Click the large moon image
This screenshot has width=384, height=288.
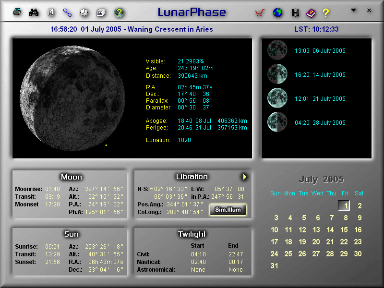tap(72, 98)
